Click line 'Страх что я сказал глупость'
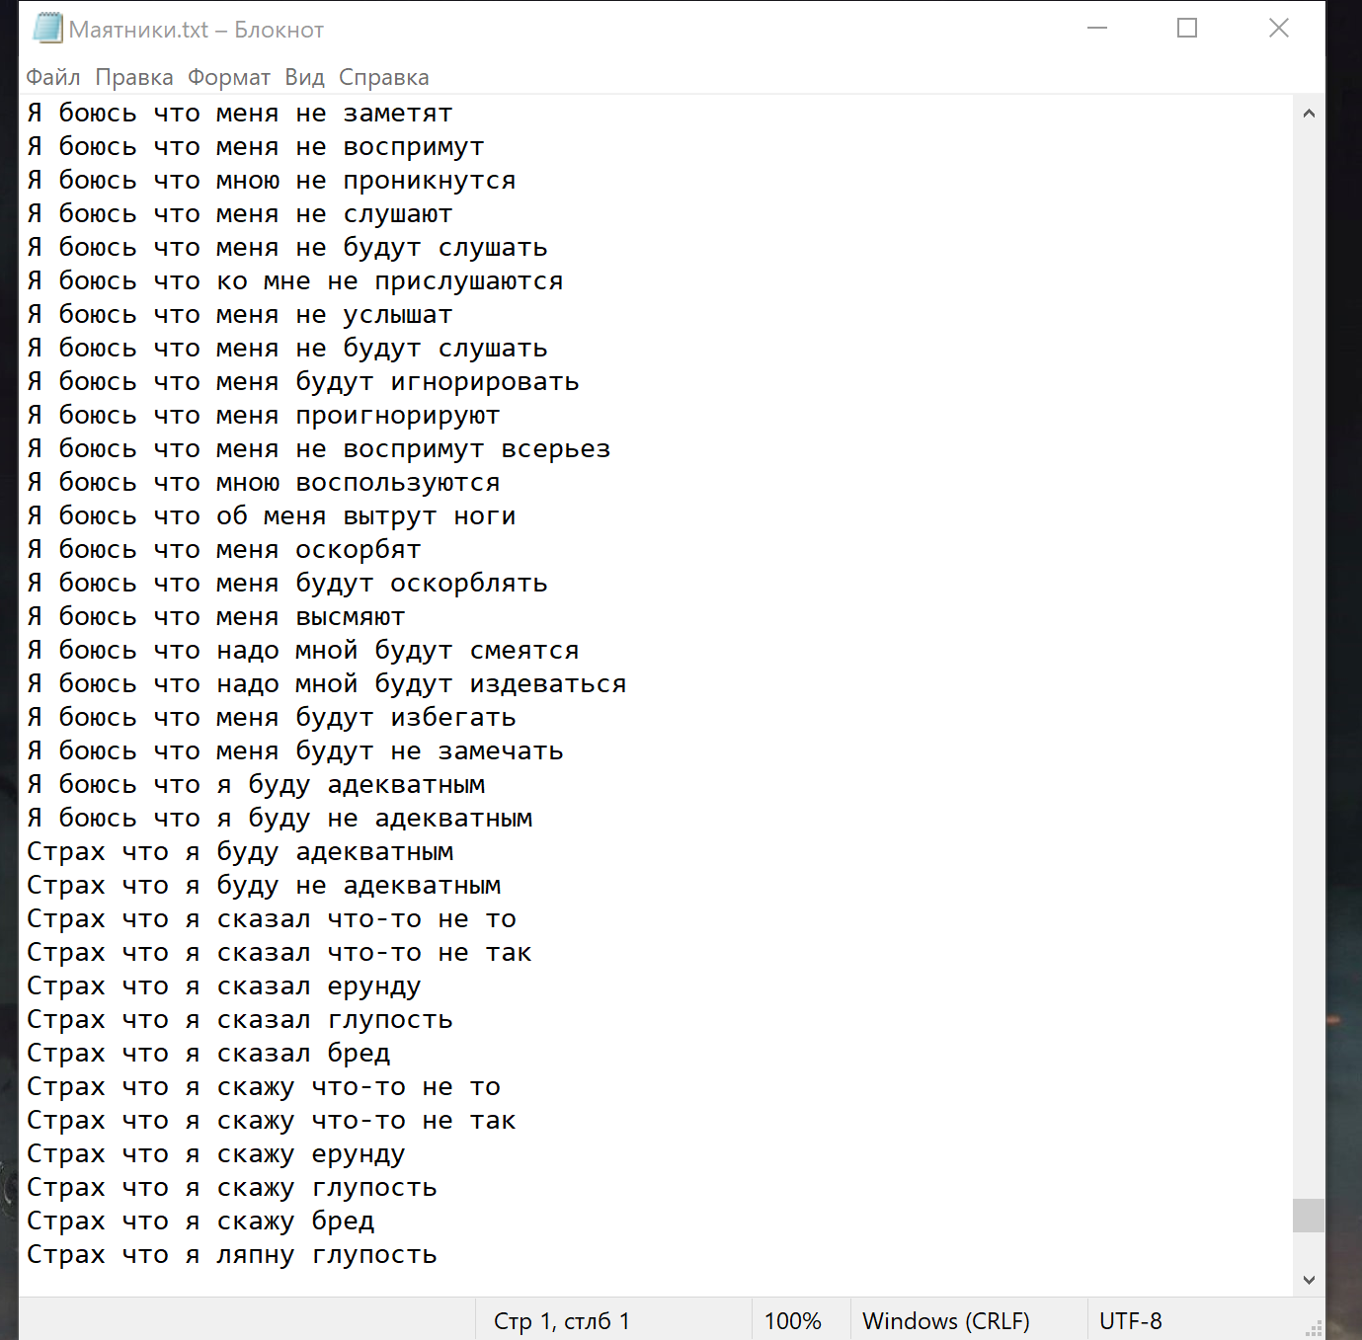 pyautogui.click(x=240, y=1020)
